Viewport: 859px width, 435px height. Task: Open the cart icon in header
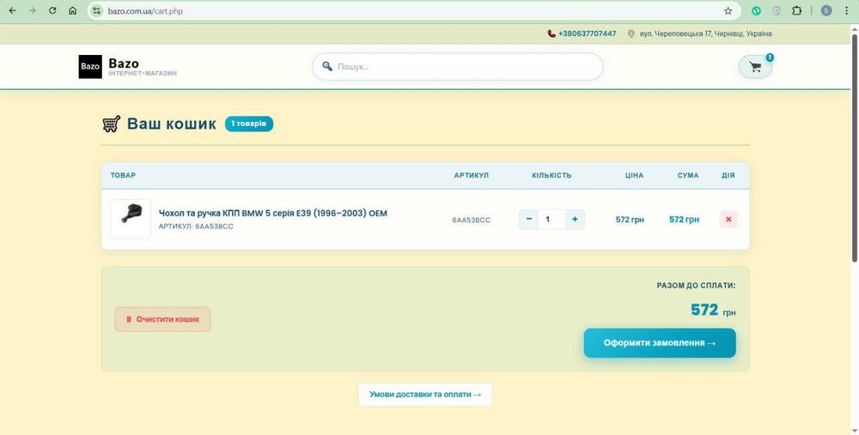(x=755, y=67)
